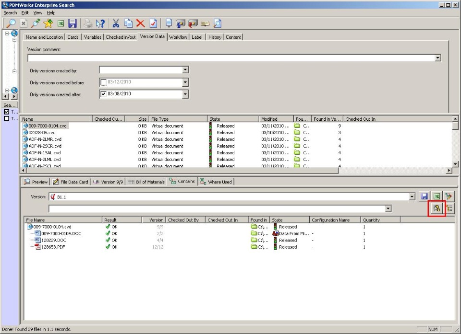
Task: Uncheck the first checked search list item
Action: pos(6,112)
